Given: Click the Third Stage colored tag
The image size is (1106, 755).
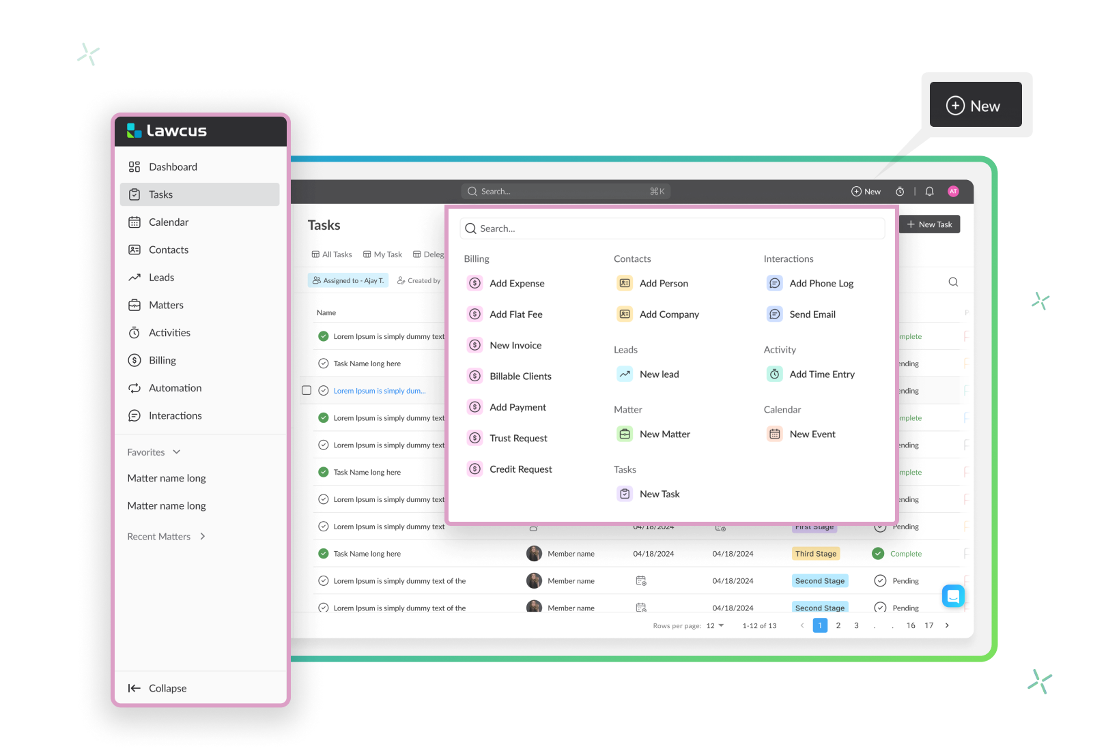Looking at the screenshot, I should tap(815, 554).
